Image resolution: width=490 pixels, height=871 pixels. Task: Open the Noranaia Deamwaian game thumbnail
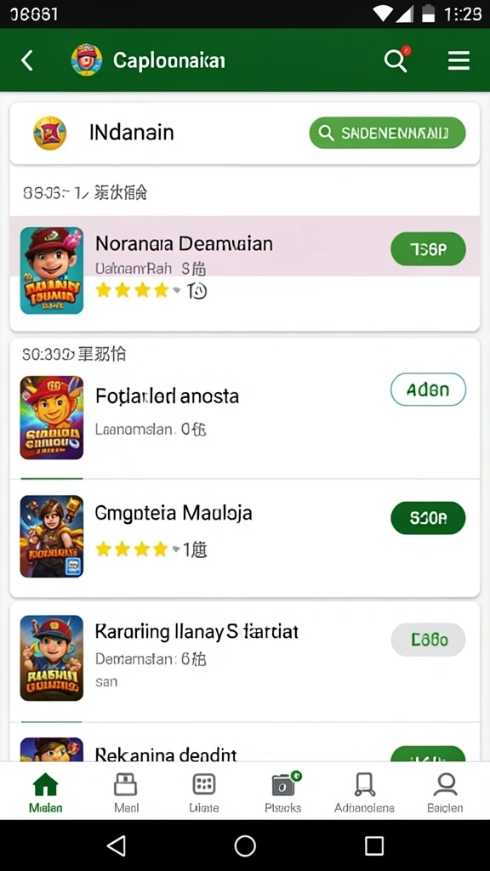point(52,270)
